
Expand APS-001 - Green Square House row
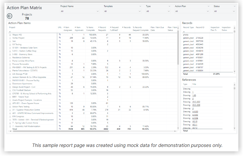pos(10,103)
